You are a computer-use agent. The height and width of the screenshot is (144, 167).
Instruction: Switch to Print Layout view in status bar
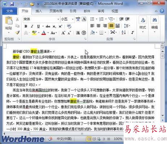(89, 139)
